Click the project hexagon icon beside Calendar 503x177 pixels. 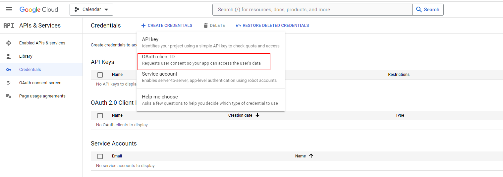click(x=77, y=9)
